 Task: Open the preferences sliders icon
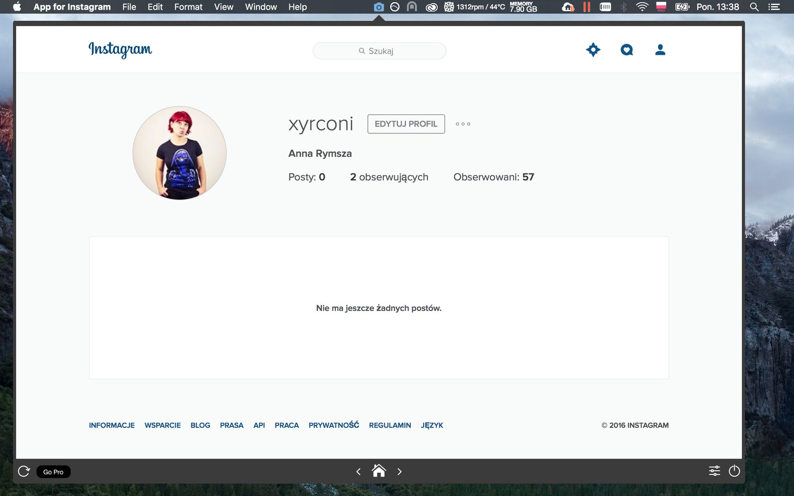click(714, 471)
